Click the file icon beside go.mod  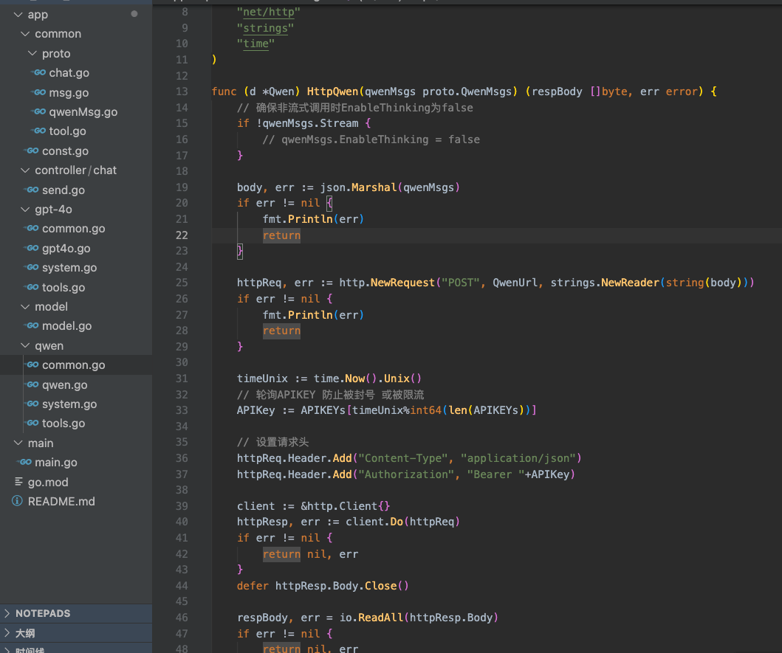(18, 482)
